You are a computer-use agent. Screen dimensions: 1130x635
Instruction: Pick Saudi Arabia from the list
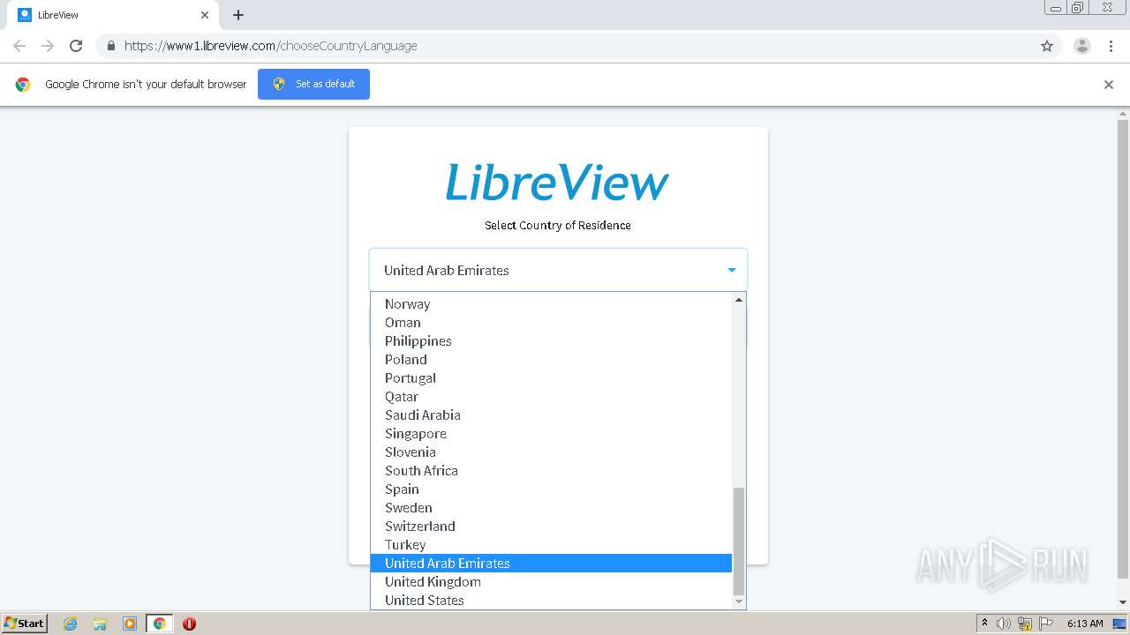551,415
